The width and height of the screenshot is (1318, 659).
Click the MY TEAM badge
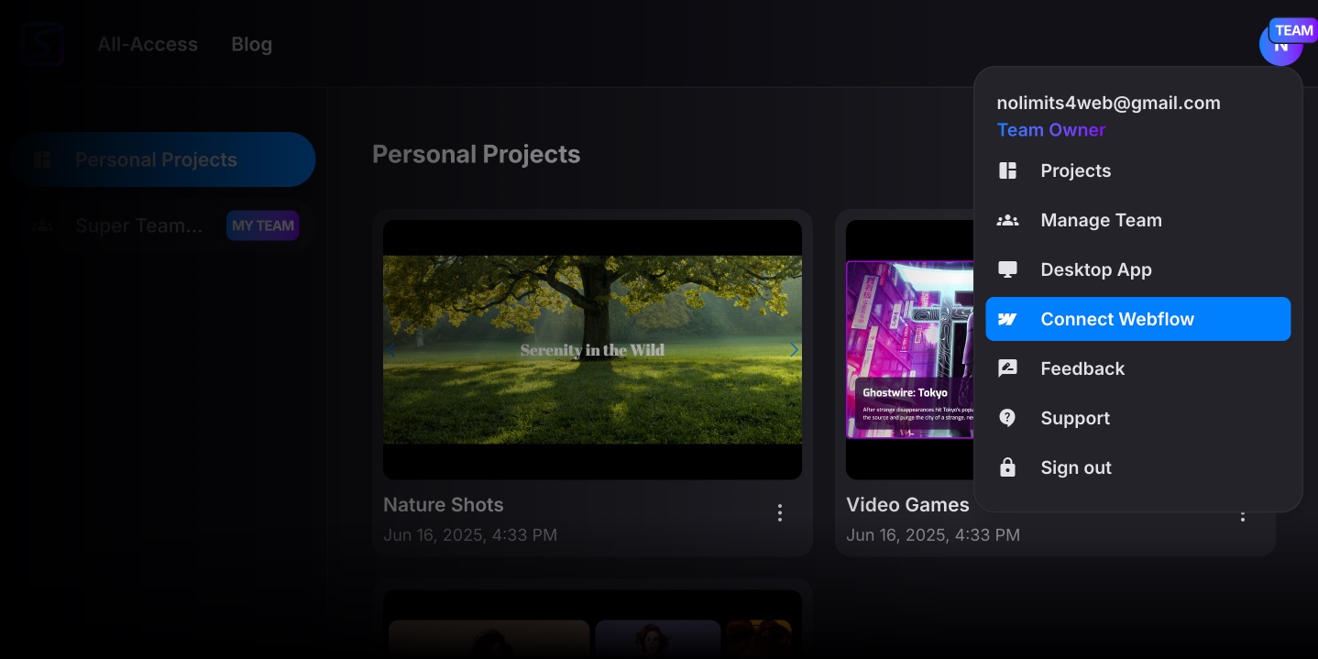point(263,225)
